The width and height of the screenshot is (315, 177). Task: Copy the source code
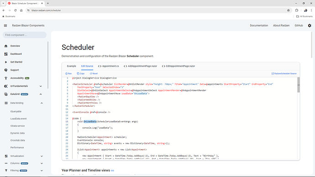point(81,73)
